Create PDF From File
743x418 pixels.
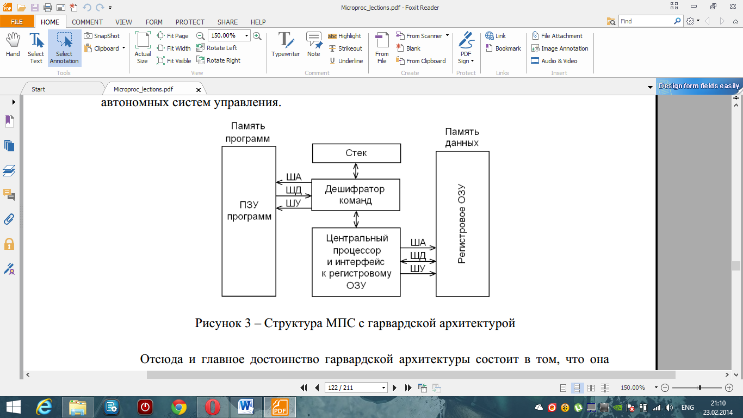point(382,48)
